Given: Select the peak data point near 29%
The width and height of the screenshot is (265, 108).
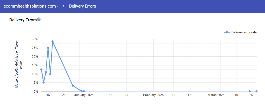Looking at the screenshot, I should [x=53, y=41].
